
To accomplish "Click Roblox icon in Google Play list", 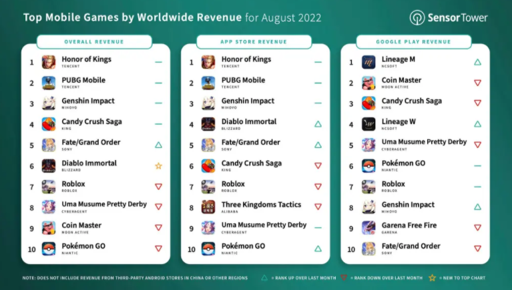I will tap(368, 187).
